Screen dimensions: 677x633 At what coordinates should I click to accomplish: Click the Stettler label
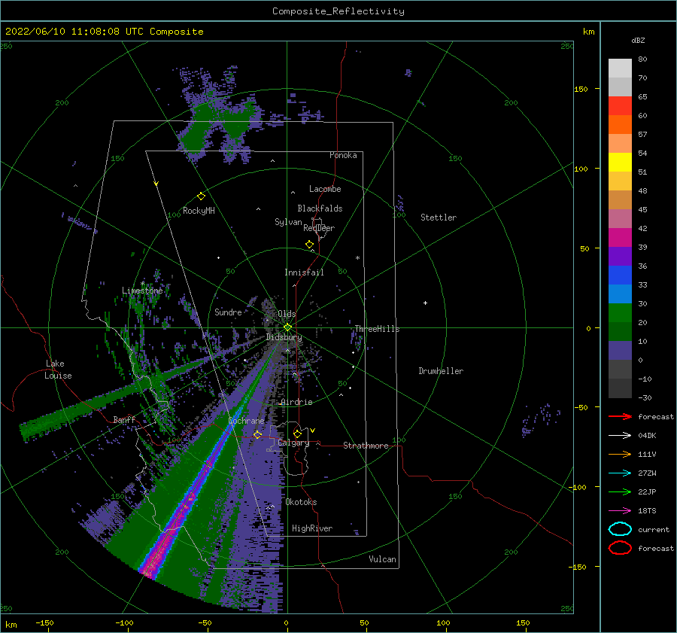click(439, 218)
